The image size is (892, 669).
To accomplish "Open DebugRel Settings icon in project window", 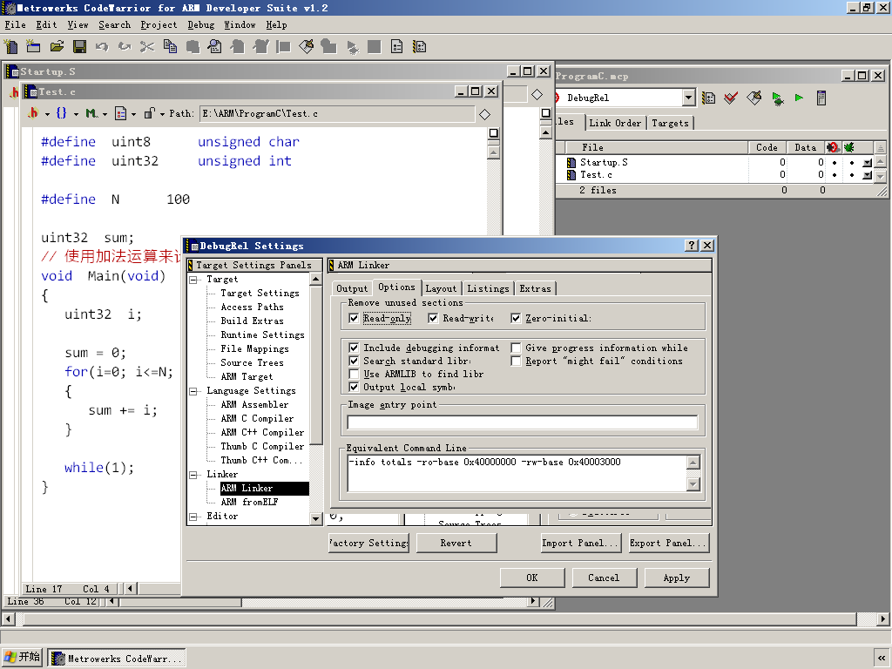I will coord(708,98).
